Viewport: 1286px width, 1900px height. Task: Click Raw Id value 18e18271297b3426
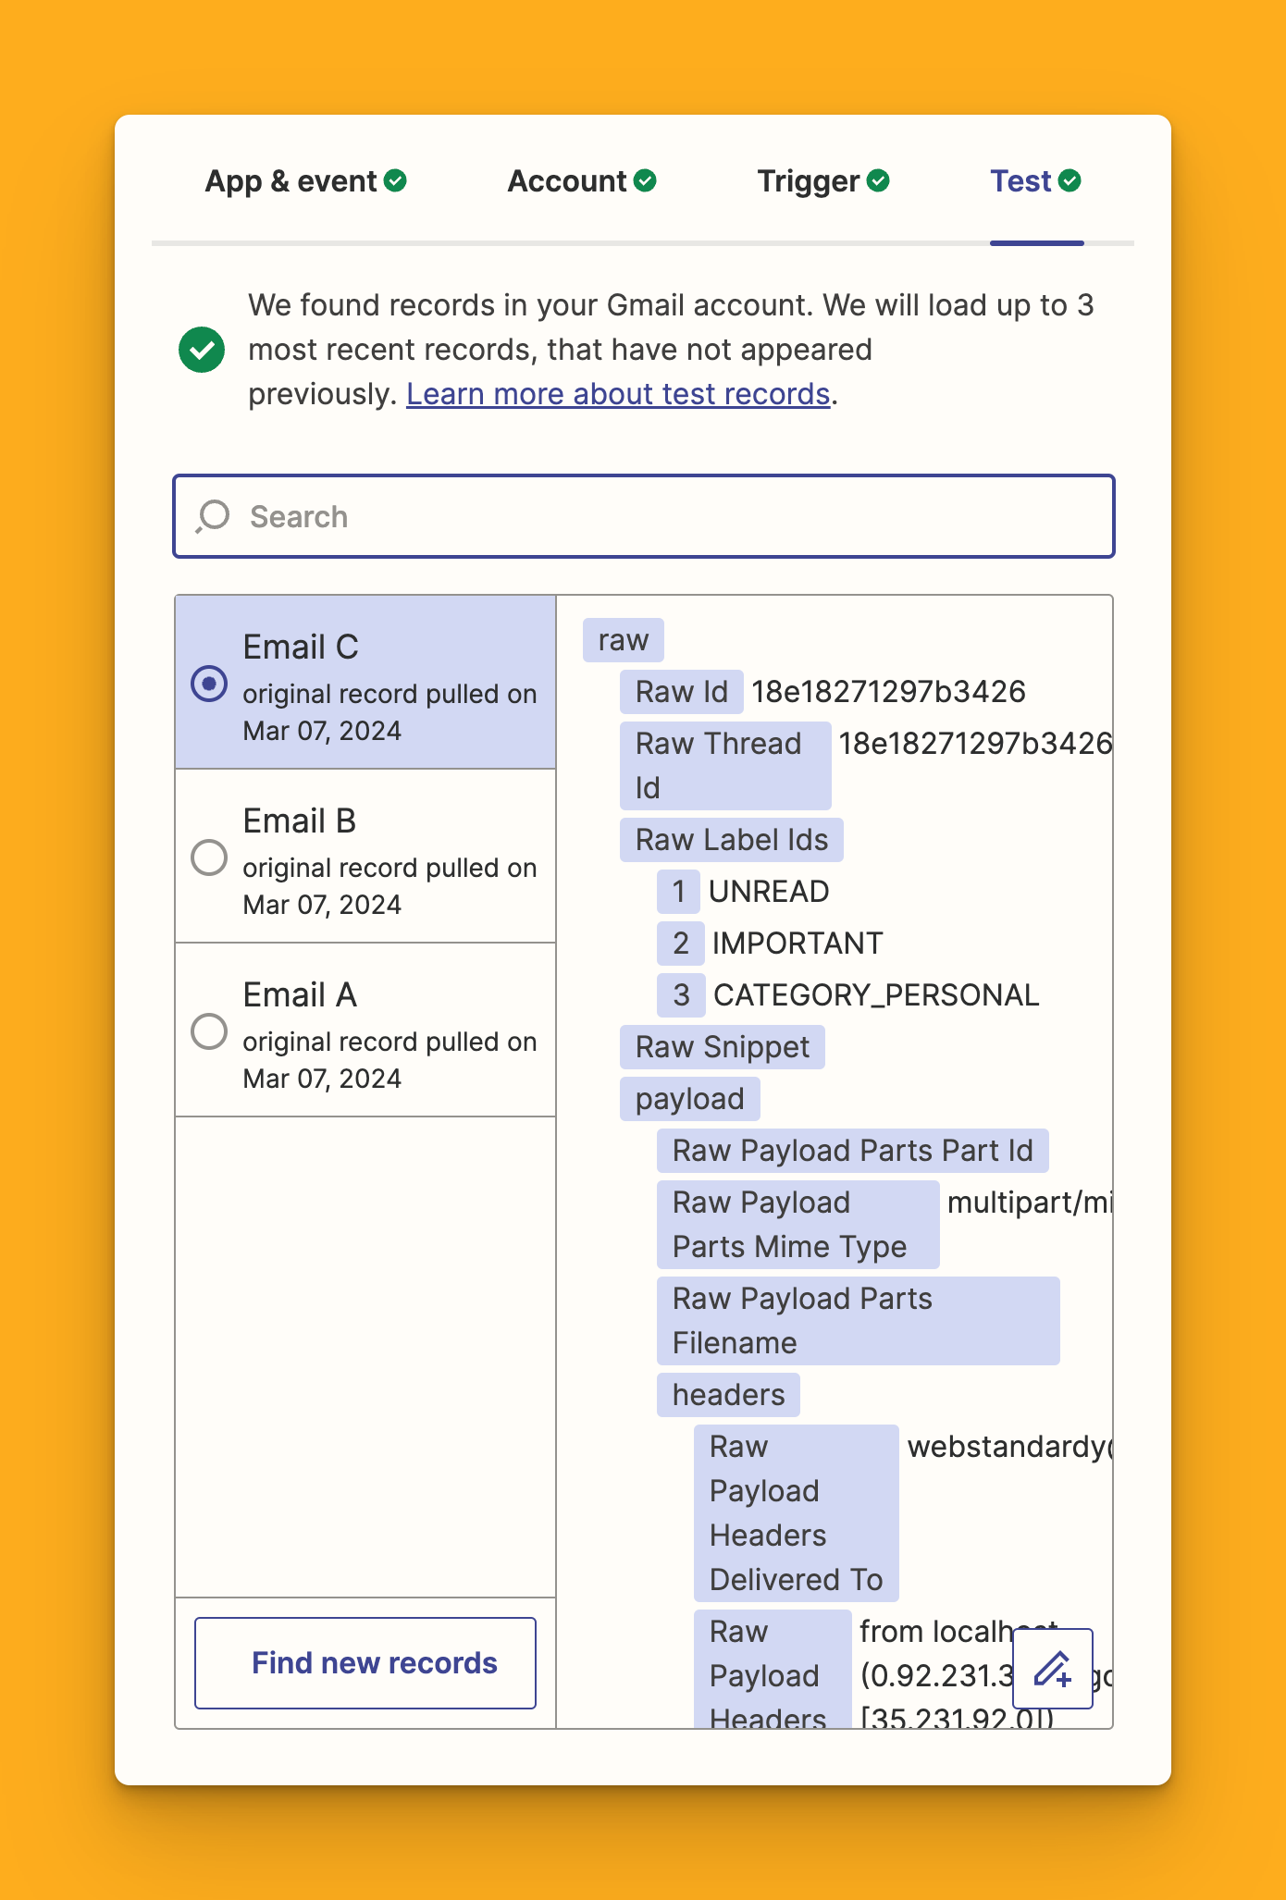[x=888, y=692]
